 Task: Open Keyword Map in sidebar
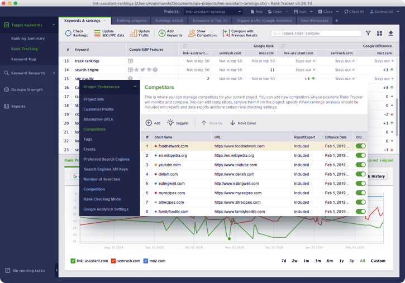click(x=24, y=59)
